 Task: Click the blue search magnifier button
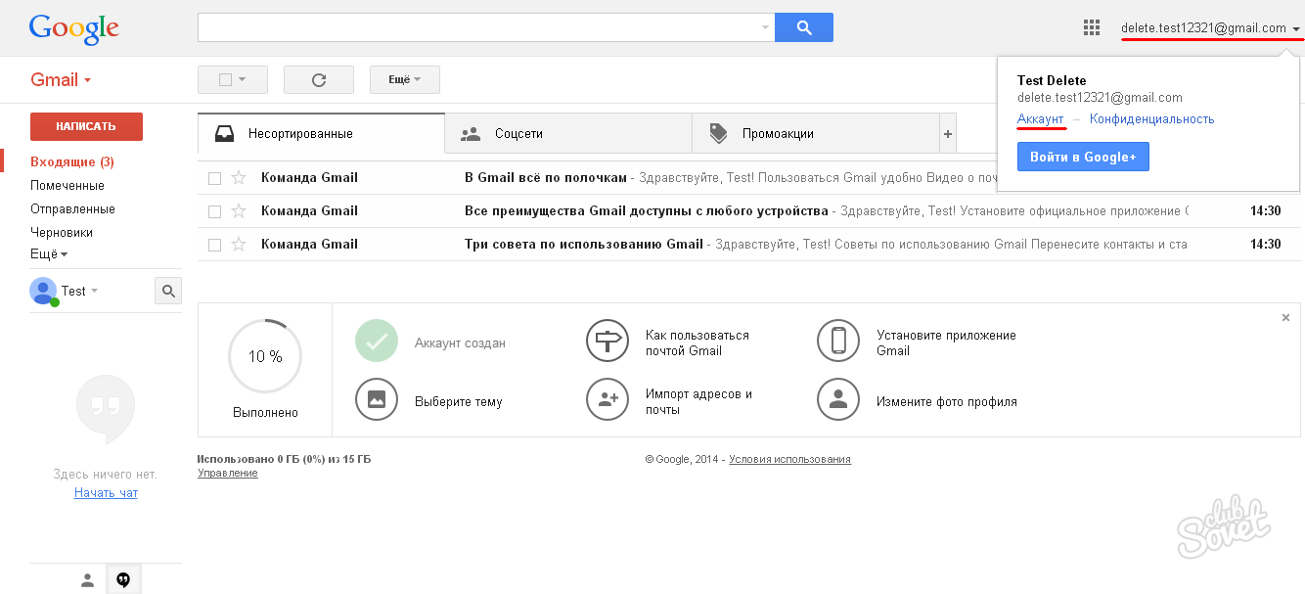[804, 27]
